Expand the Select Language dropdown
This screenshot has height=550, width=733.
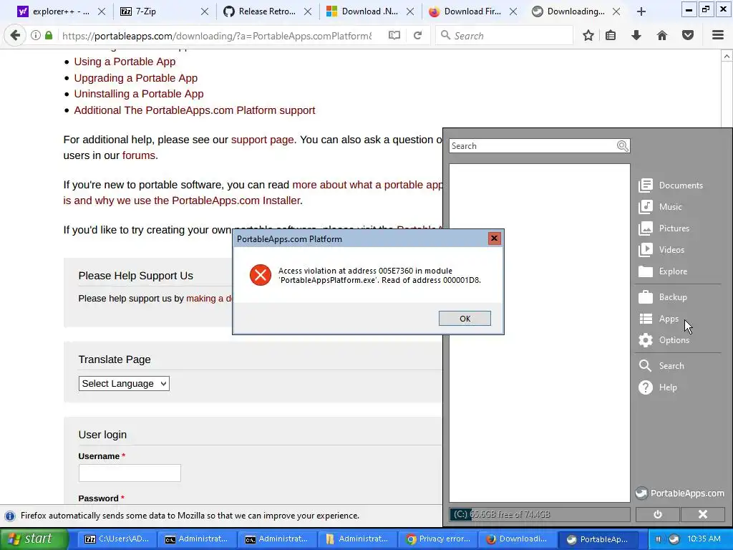(124, 384)
